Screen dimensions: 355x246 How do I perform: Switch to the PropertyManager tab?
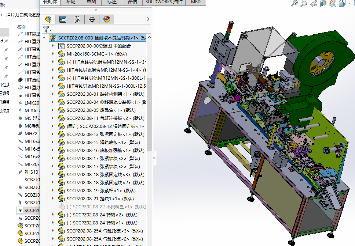(63, 19)
